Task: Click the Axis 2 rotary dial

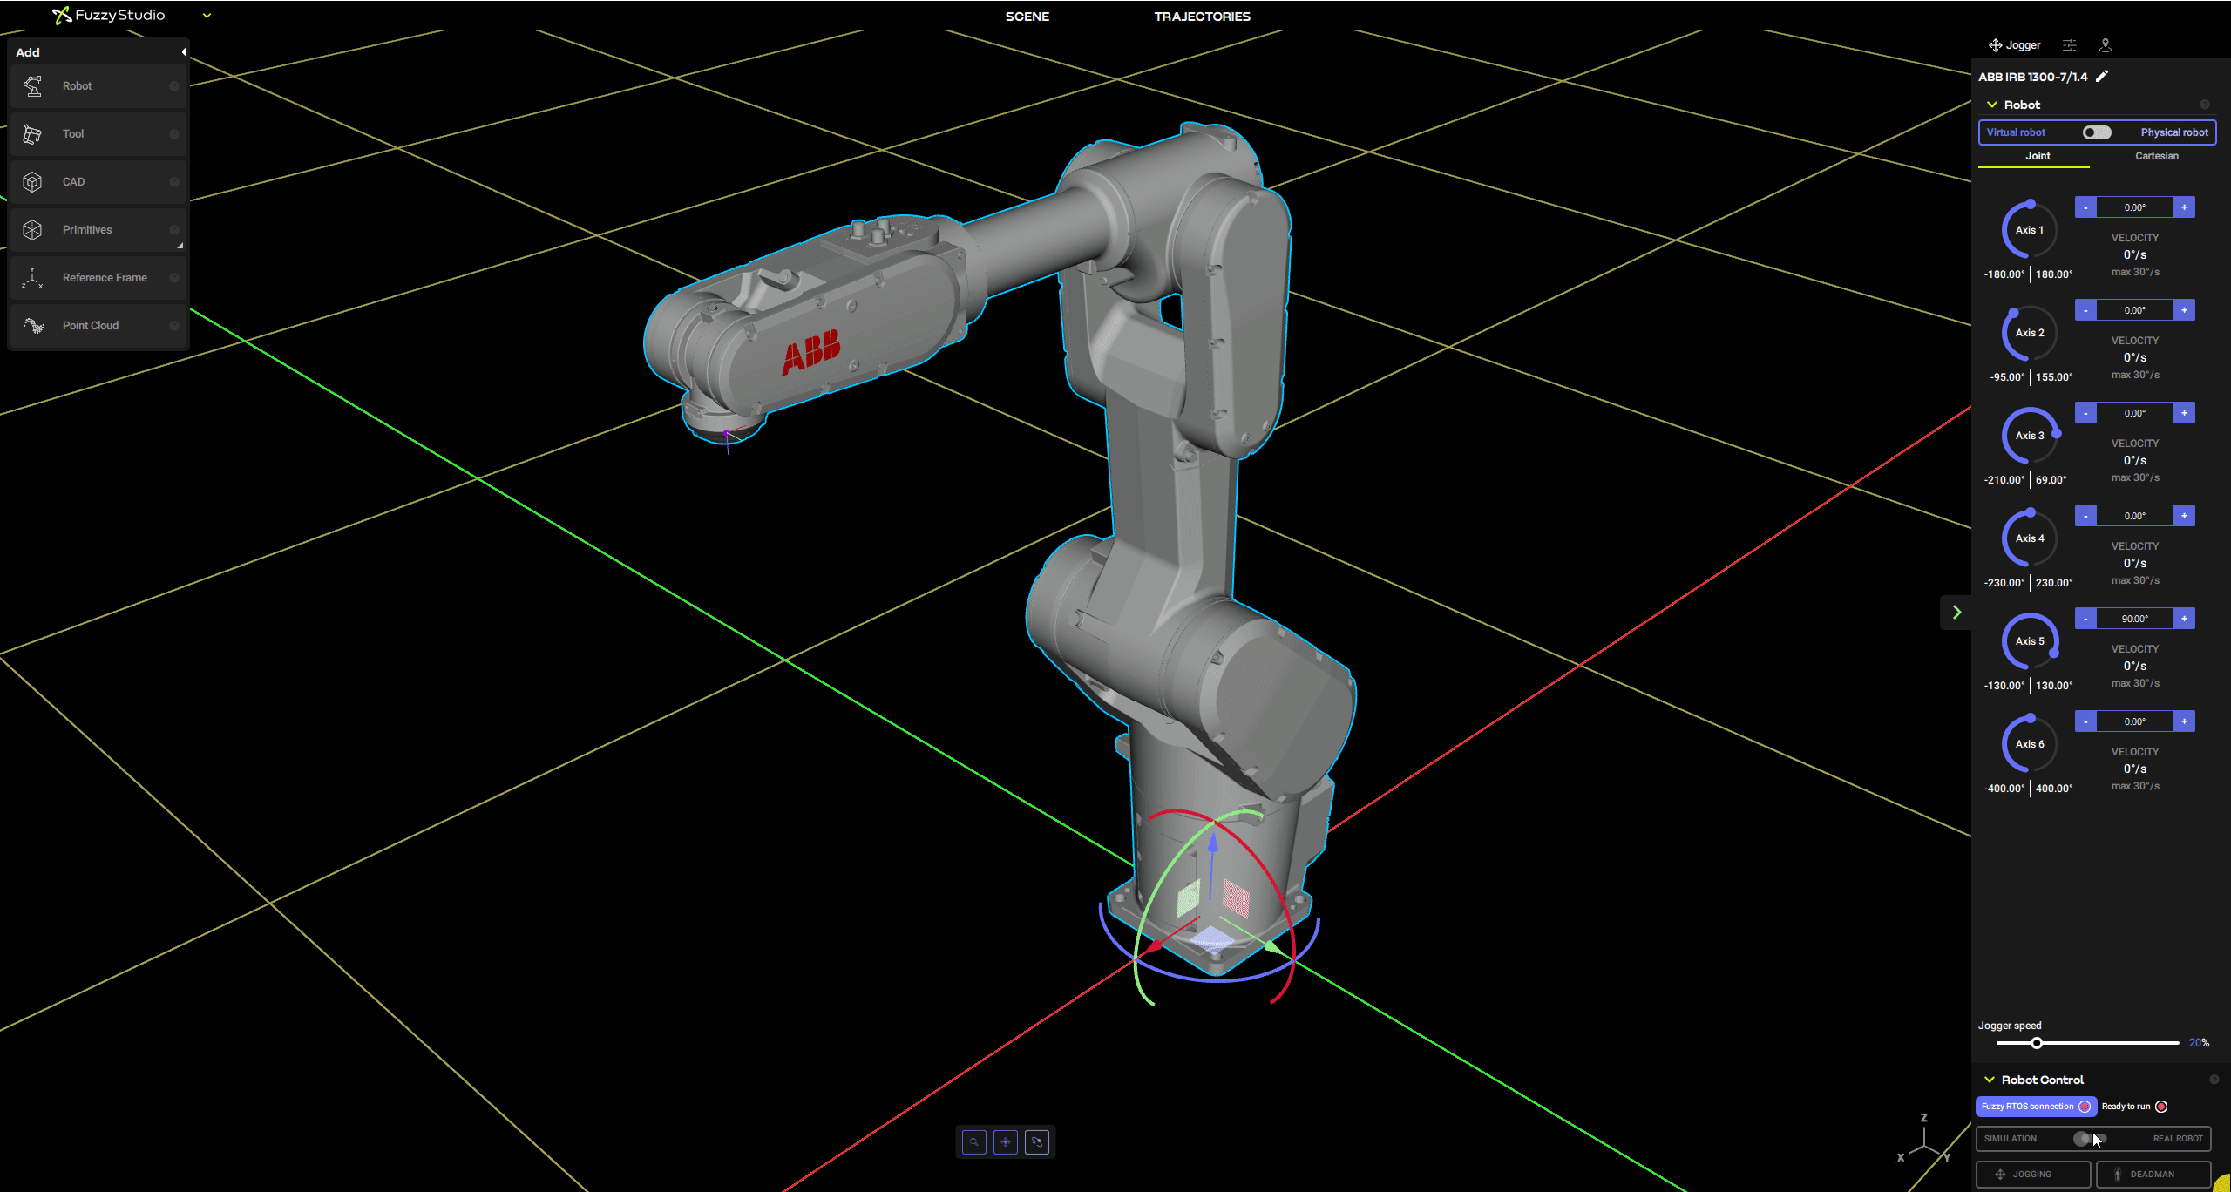Action: click(x=2030, y=333)
